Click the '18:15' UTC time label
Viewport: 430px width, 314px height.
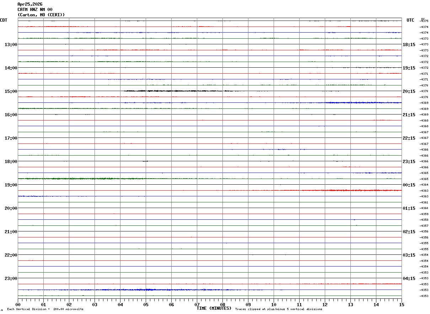(x=409, y=44)
